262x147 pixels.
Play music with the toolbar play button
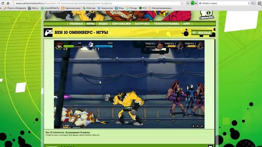coord(188,3)
